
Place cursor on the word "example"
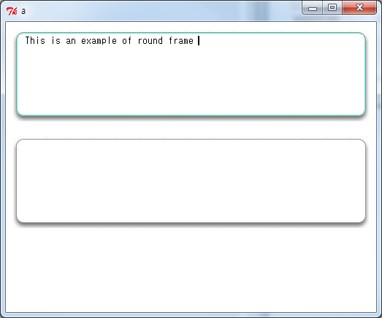pos(99,41)
